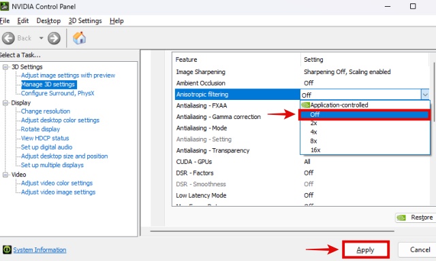Choose 8x anisotropic filtering
Image resolution: width=436 pixels, height=261 pixels.
[365, 141]
